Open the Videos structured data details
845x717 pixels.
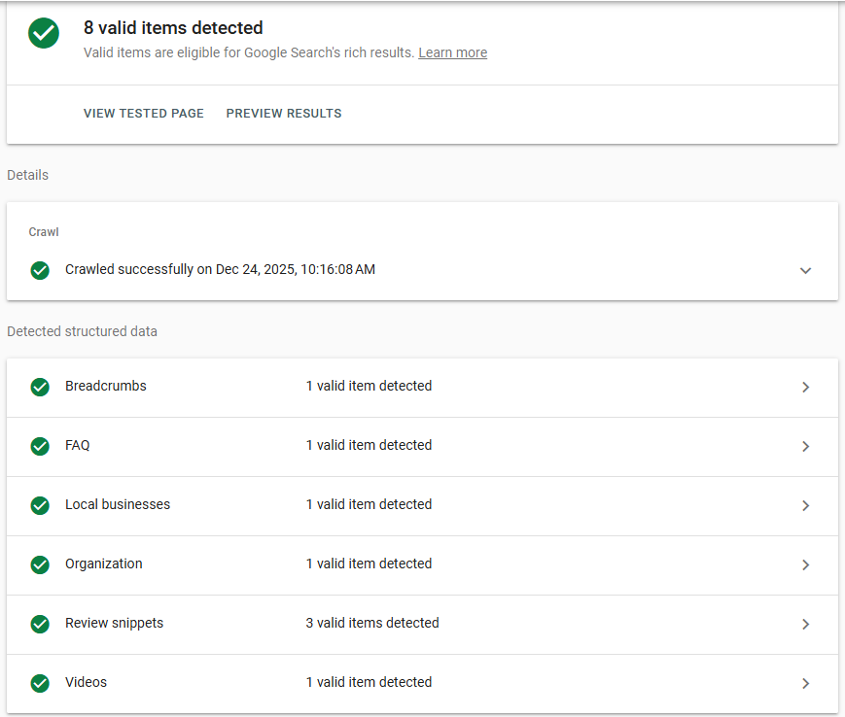click(x=805, y=683)
